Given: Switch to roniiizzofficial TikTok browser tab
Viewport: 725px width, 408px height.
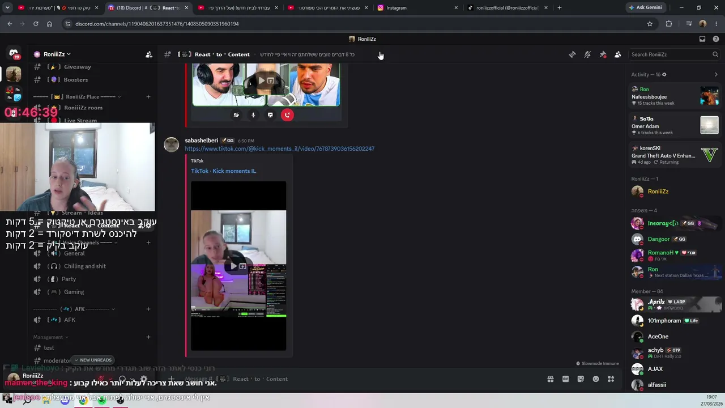Looking at the screenshot, I should click(x=507, y=8).
